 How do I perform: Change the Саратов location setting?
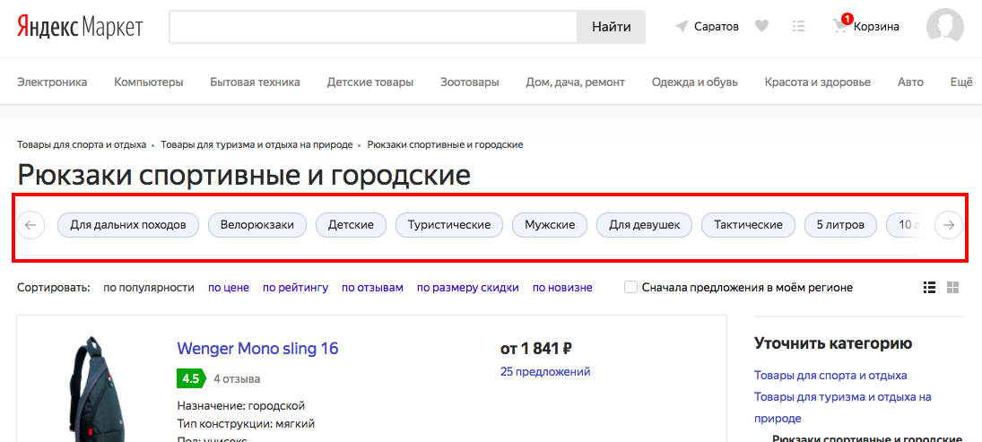click(x=708, y=27)
